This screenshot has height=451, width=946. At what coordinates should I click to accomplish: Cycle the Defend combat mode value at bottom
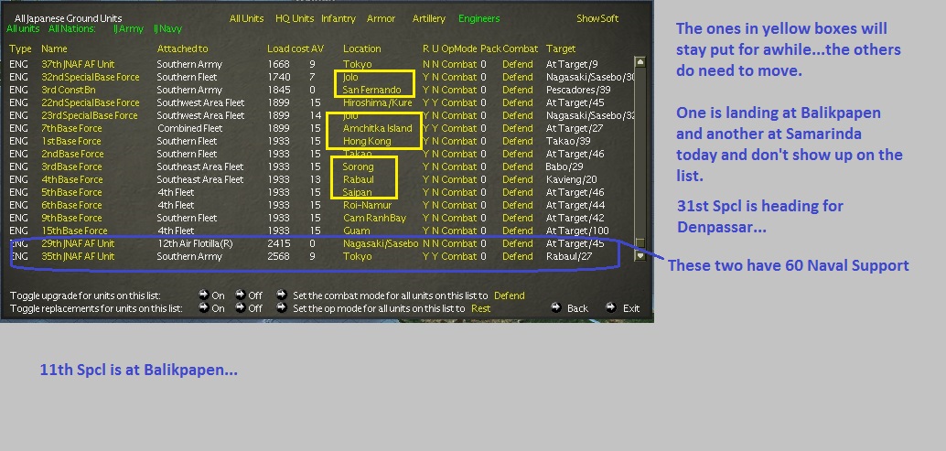[x=510, y=295]
